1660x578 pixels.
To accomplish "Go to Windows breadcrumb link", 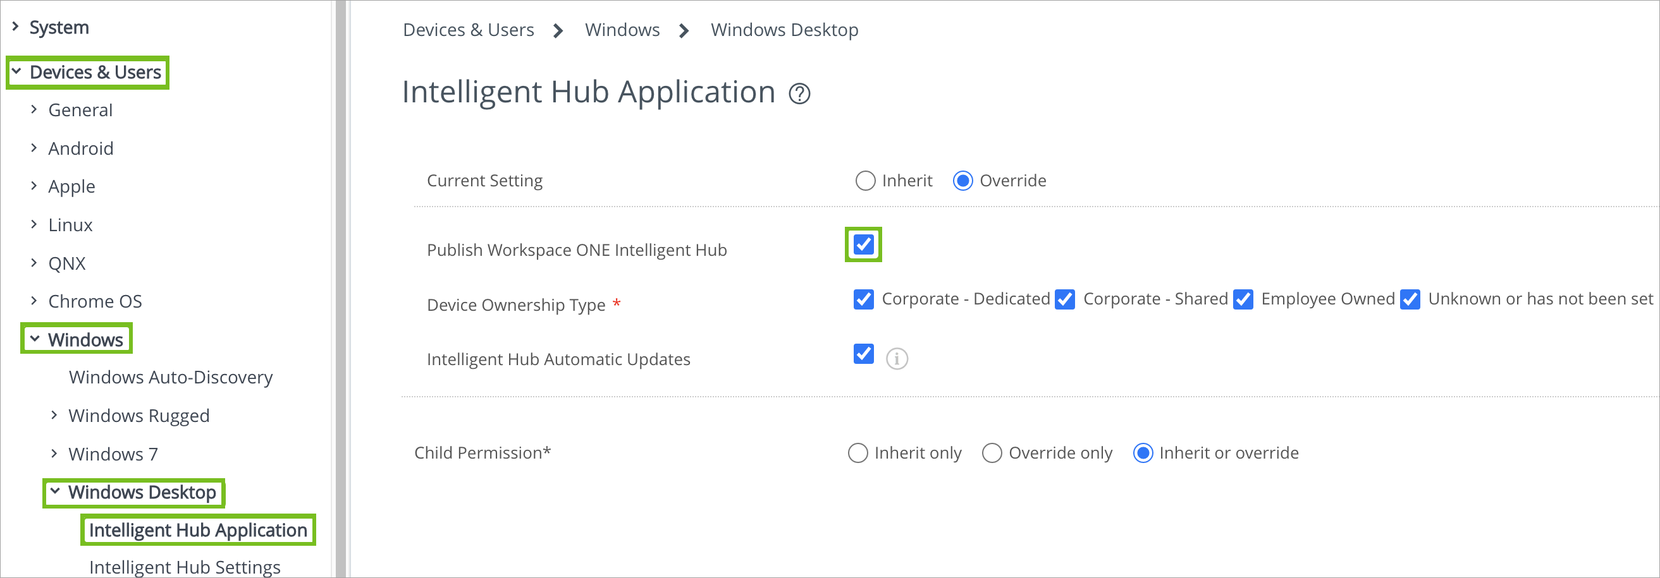I will tap(622, 30).
